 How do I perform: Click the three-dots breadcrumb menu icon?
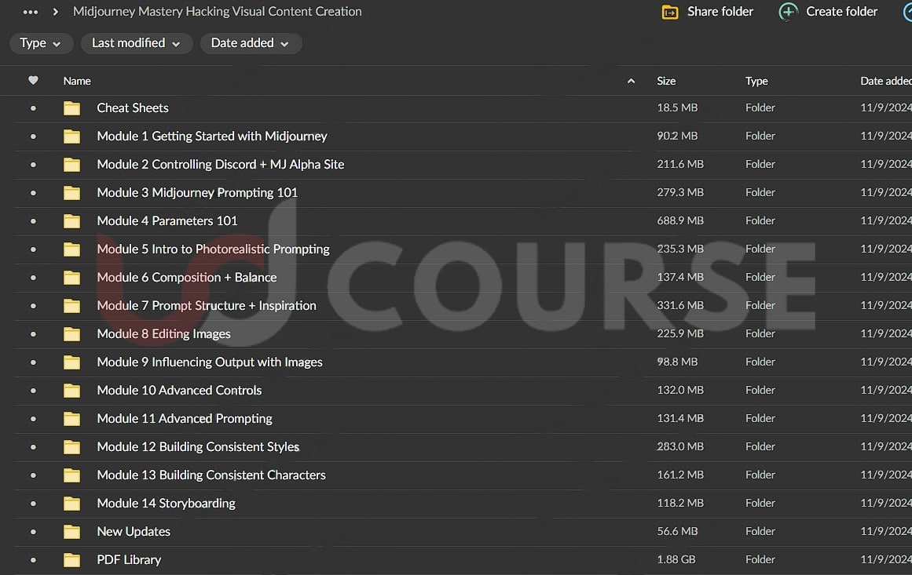pos(31,12)
